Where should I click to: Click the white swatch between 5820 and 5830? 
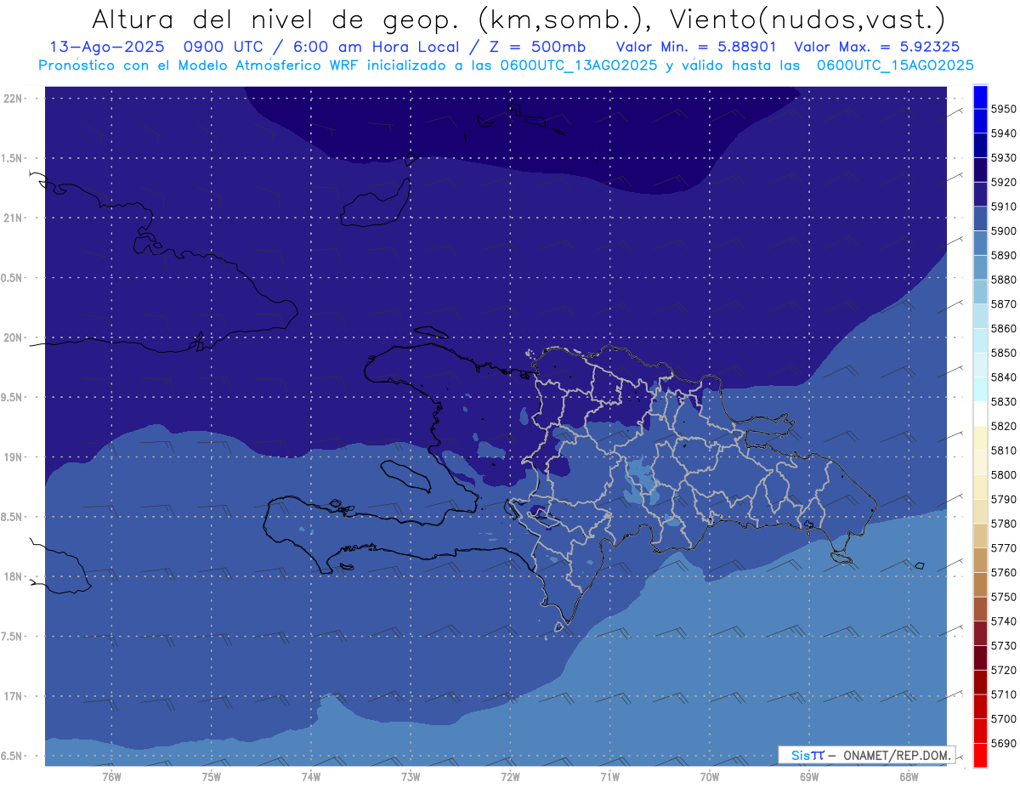[980, 414]
